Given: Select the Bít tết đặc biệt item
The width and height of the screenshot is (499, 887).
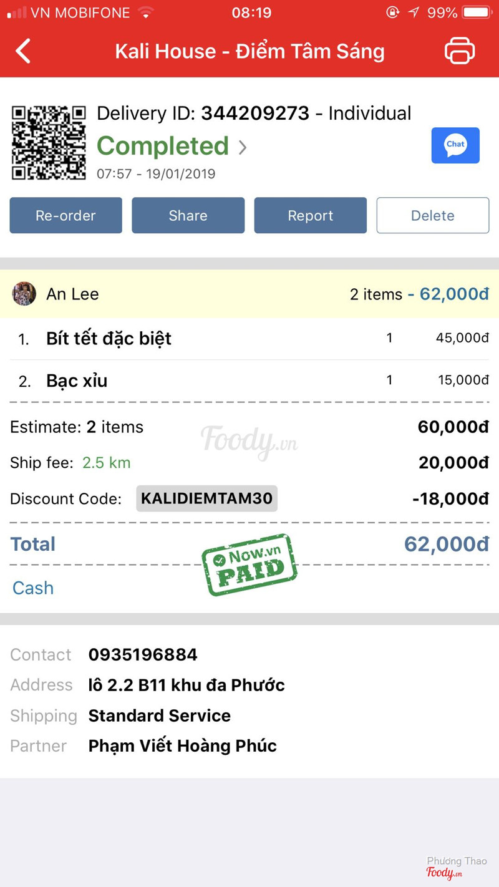Looking at the screenshot, I should pos(109,339).
